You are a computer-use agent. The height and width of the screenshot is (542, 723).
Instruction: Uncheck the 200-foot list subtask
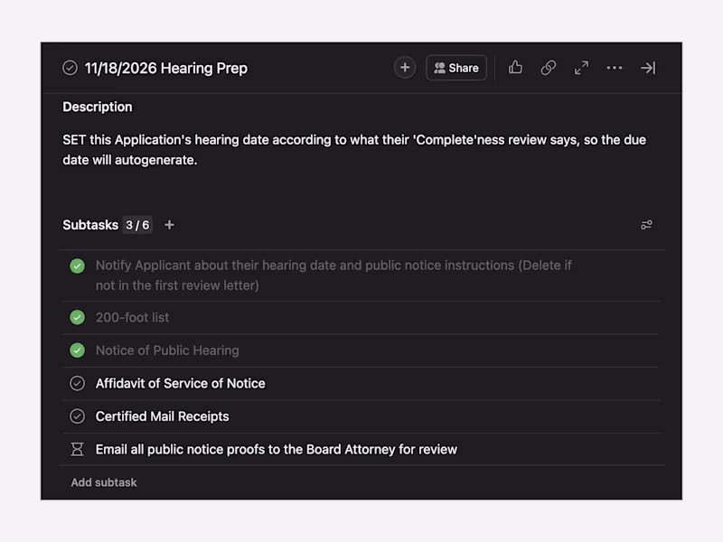point(78,317)
